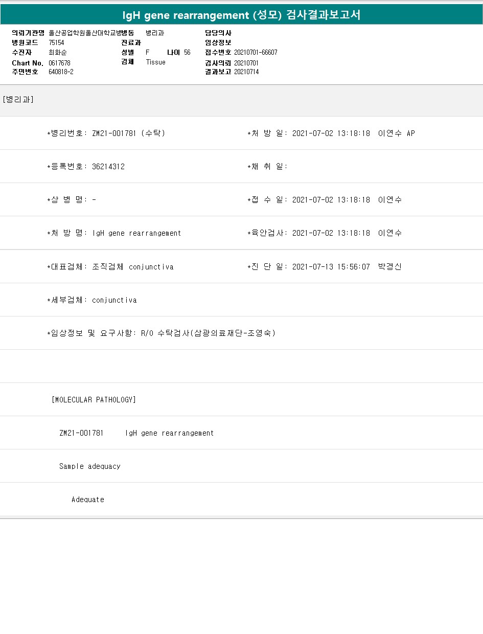The width and height of the screenshot is (483, 634).
Task: Select pathology number ZM21-001781 (수탁) row
Action: (106, 133)
